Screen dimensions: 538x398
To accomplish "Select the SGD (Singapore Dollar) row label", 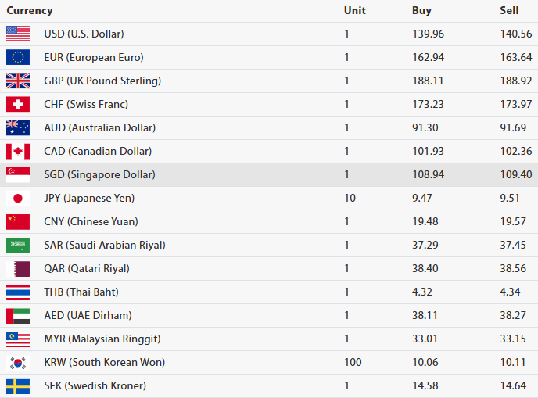I will pyautogui.click(x=99, y=174).
